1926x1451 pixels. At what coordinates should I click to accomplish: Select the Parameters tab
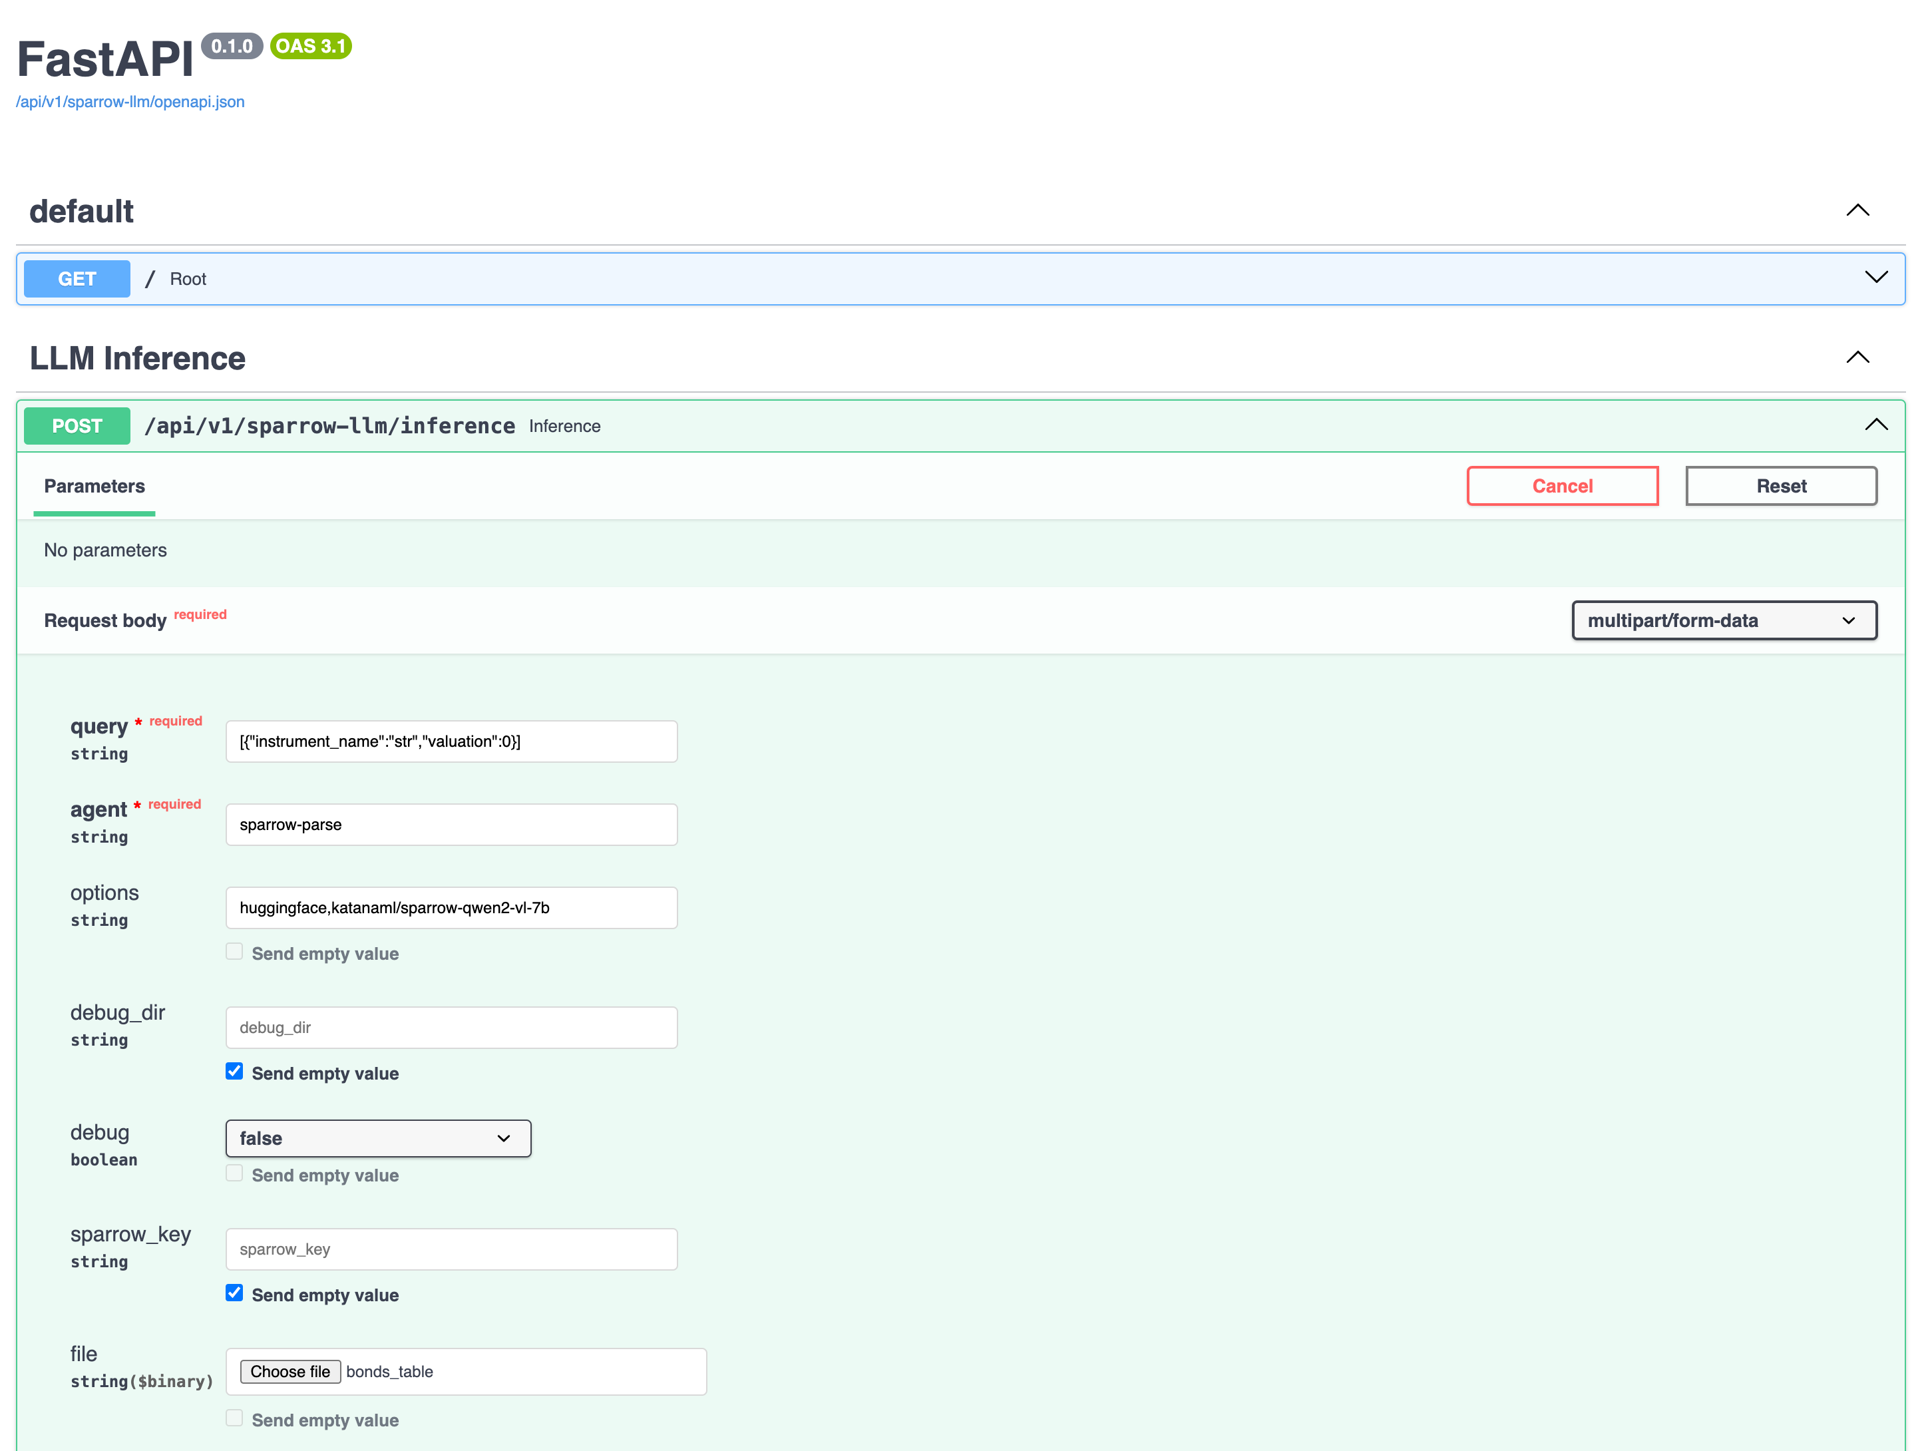[94, 486]
